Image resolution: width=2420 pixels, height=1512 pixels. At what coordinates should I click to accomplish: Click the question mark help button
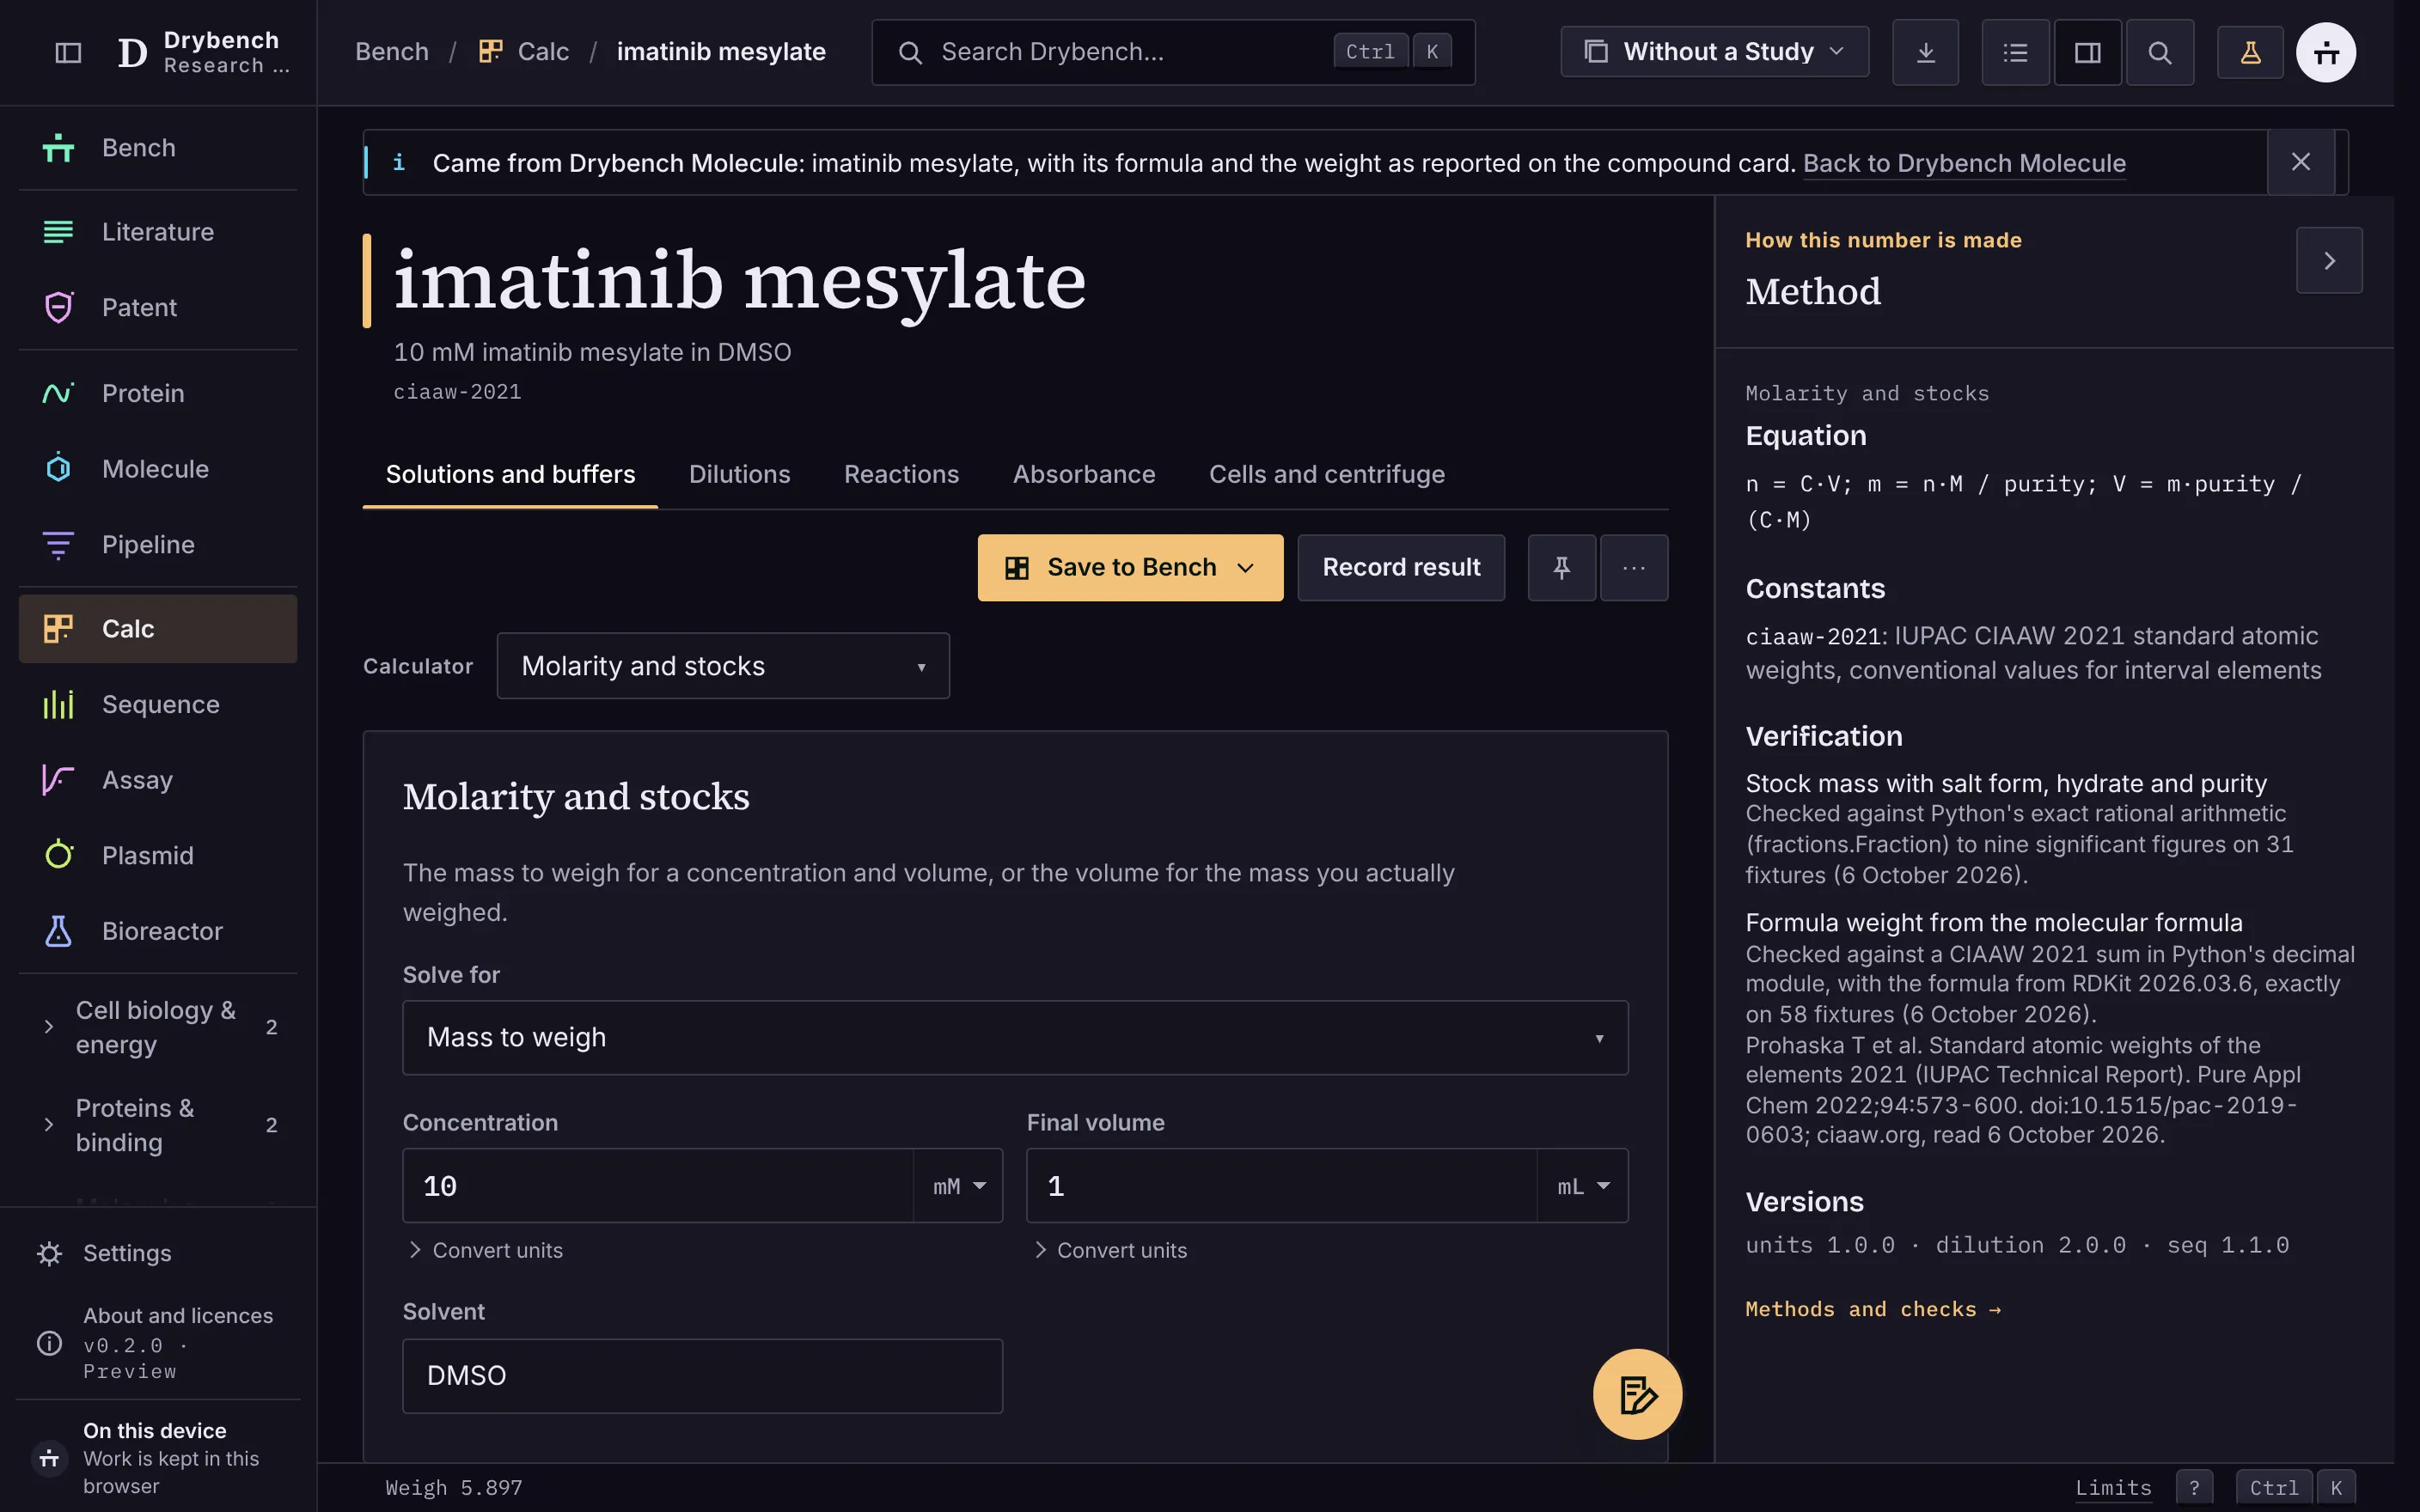pos(2194,1488)
